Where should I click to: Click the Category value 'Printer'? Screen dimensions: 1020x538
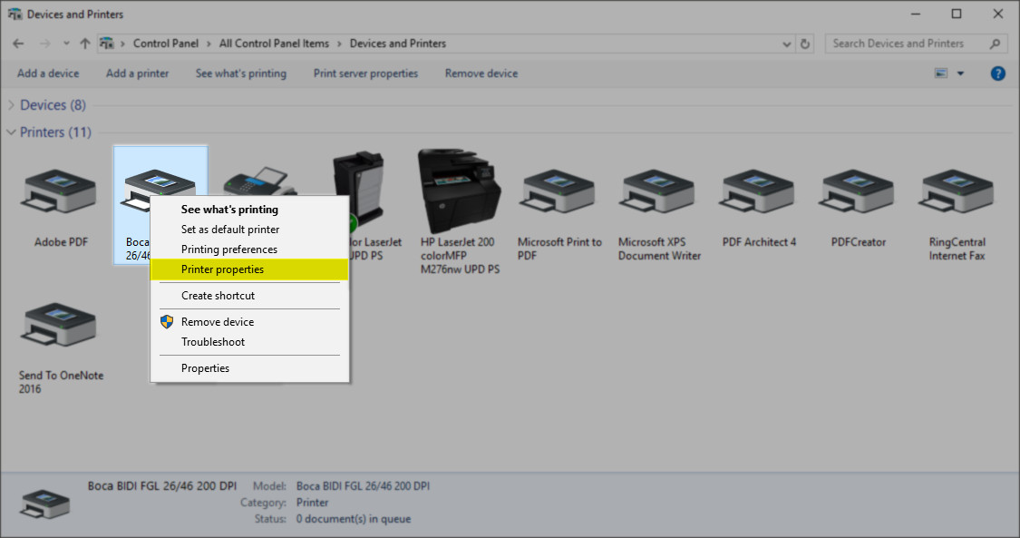[312, 503]
